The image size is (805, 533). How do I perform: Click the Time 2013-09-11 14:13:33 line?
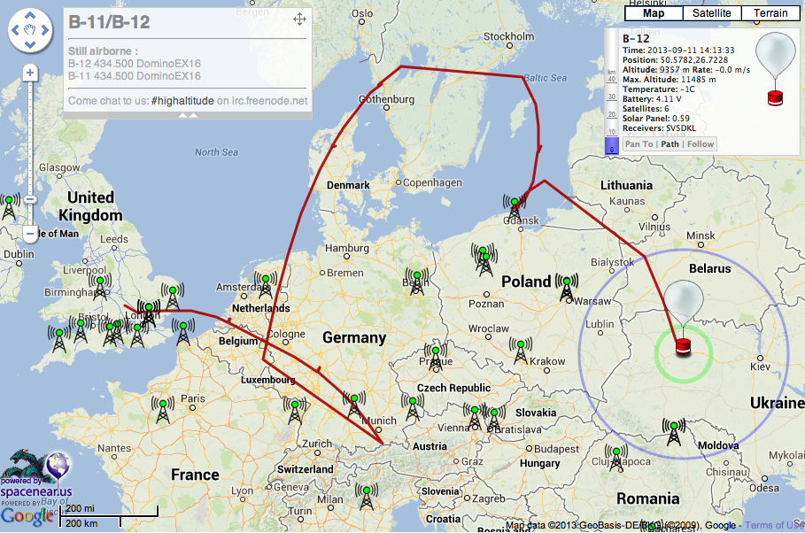[678, 50]
